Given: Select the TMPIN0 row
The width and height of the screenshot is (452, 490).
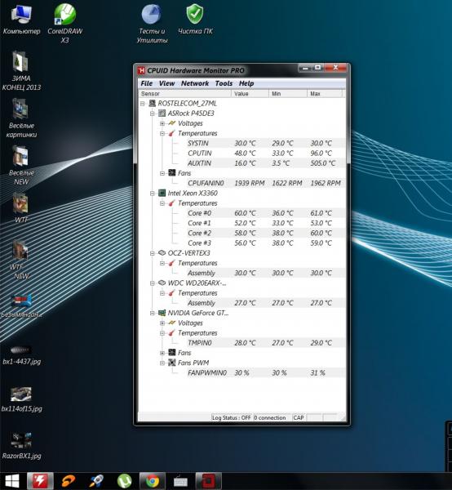Looking at the screenshot, I should pyautogui.click(x=266, y=343).
